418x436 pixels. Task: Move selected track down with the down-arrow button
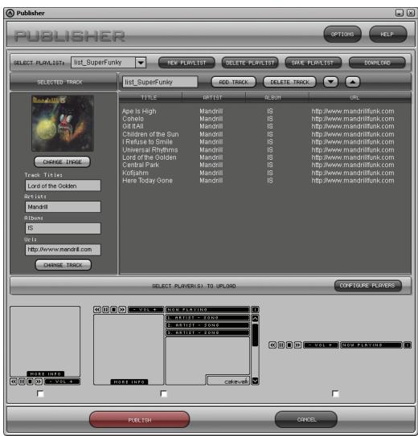[x=330, y=82]
